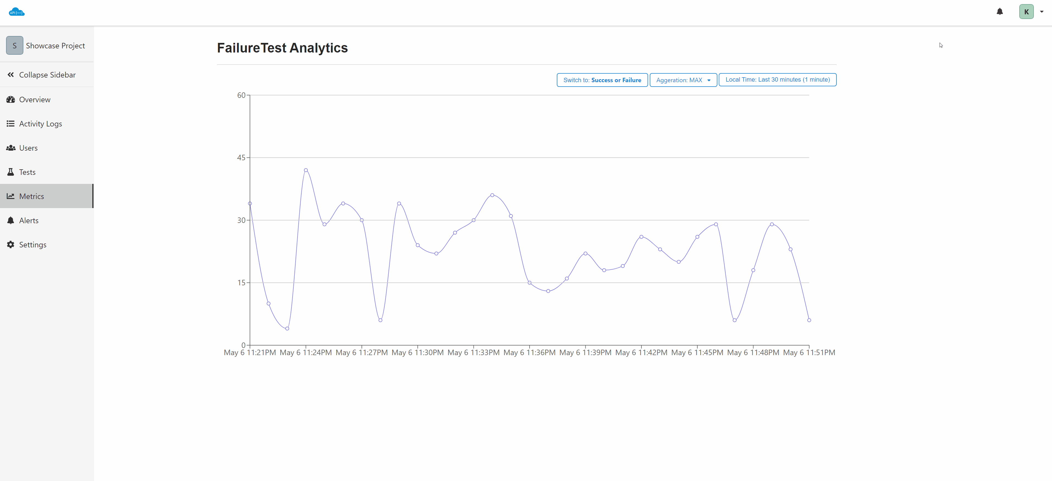The width and height of the screenshot is (1052, 481).
Task: Click the Activity Logs list icon
Action: 11,124
